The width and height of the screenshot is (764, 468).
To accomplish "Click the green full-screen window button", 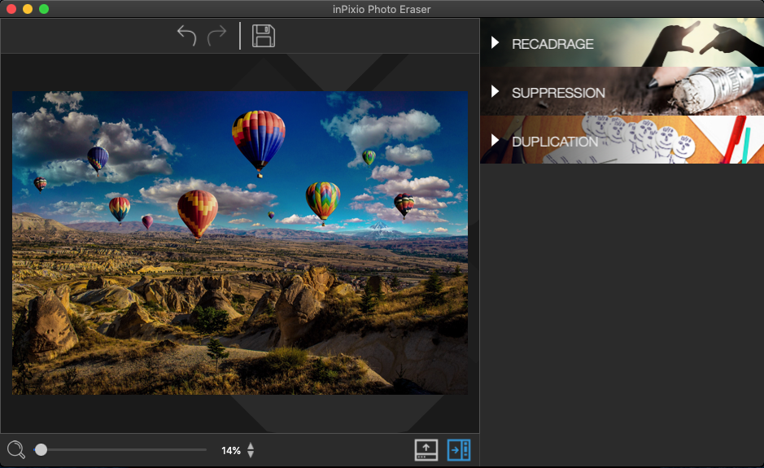I will tap(44, 9).
